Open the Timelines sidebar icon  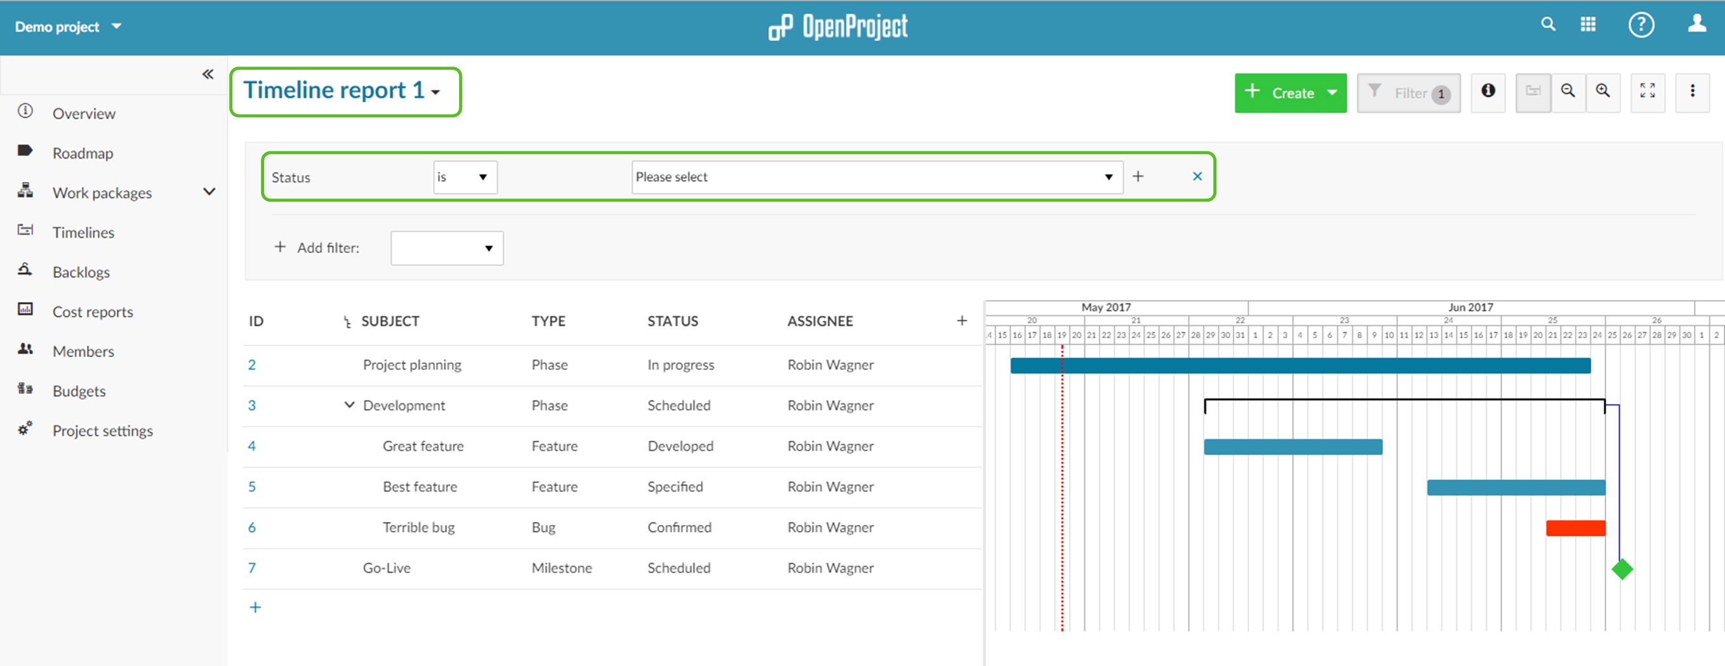[x=25, y=231]
